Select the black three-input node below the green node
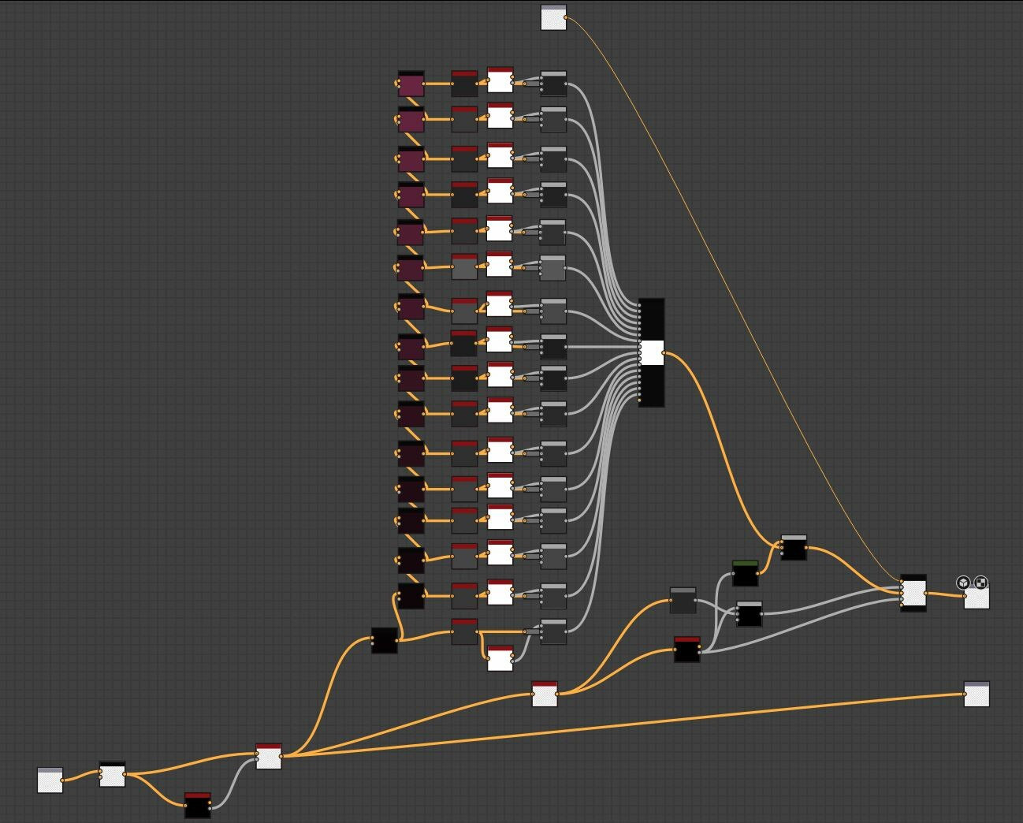Viewport: 1023px width, 823px height. [x=750, y=613]
